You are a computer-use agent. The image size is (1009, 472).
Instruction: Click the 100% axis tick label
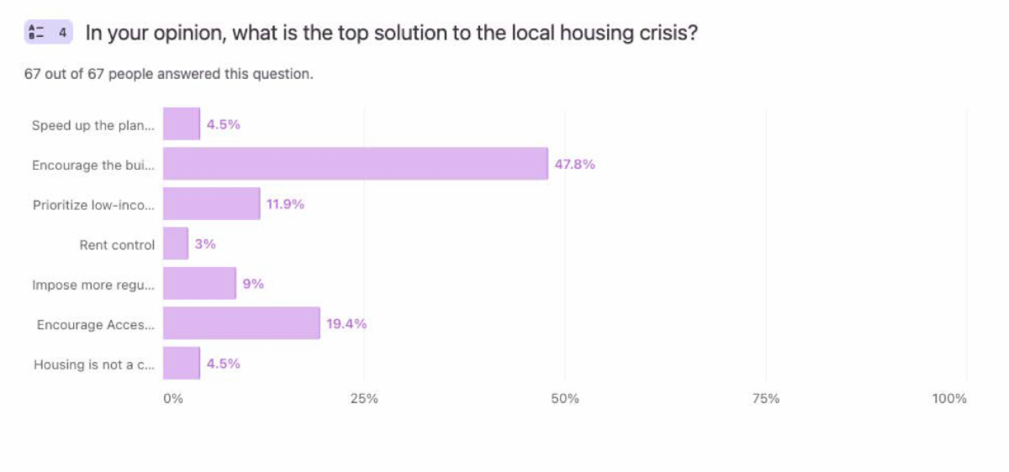point(949,398)
